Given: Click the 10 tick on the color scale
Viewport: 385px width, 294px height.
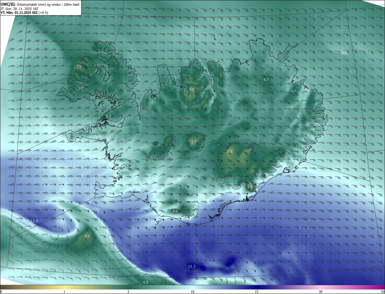Looking at the screenshot, I should pos(192,292).
